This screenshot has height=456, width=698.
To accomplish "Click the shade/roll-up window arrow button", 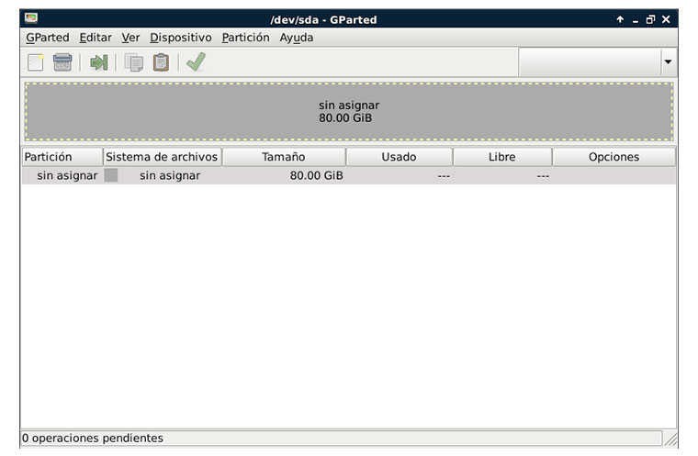I will [x=620, y=19].
